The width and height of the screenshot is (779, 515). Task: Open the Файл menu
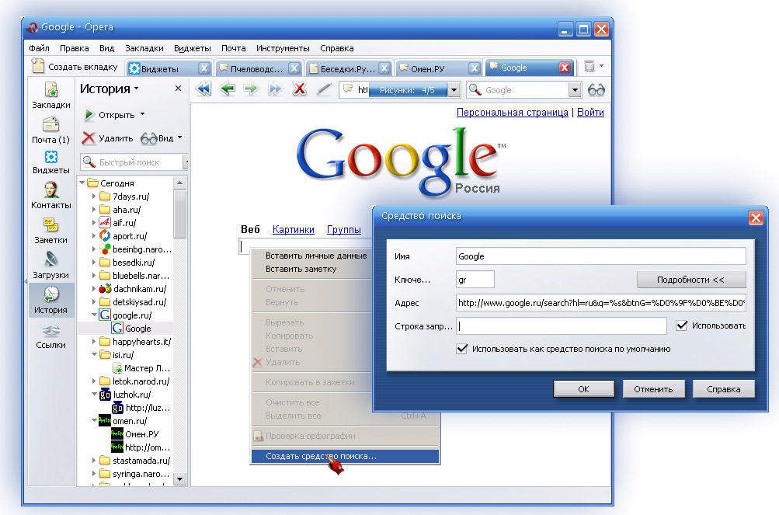(40, 48)
